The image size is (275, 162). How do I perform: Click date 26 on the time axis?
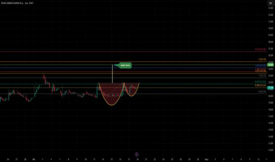pyautogui.click(x=8, y=159)
